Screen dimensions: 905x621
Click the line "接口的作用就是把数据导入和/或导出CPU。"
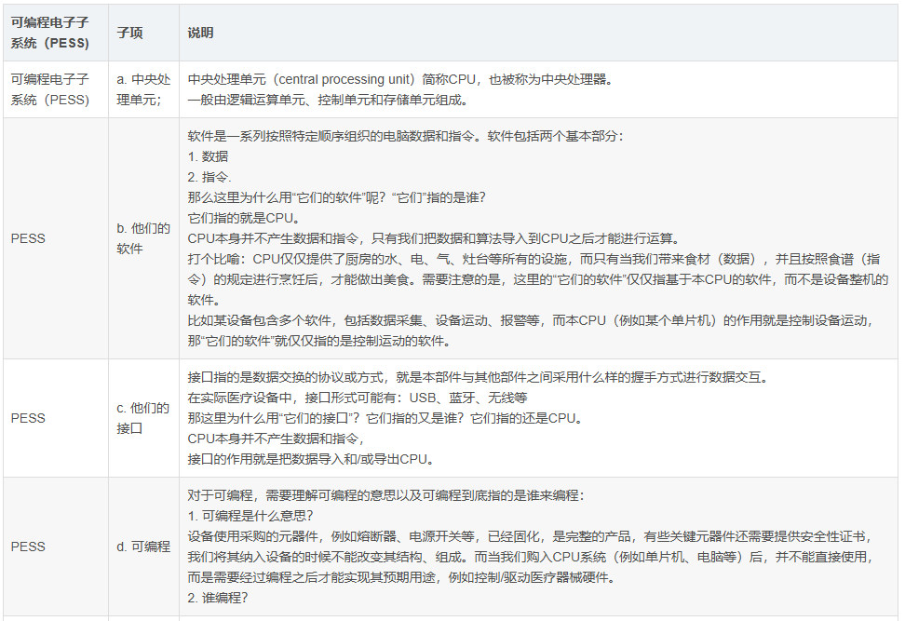pos(310,459)
